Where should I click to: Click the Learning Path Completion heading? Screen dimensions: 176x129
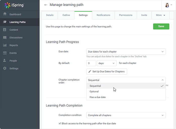click(x=64, y=105)
